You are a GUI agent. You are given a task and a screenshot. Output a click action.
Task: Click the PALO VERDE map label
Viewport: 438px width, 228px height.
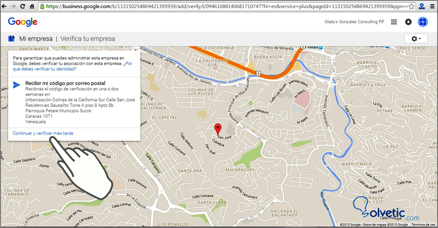[x=413, y=48]
